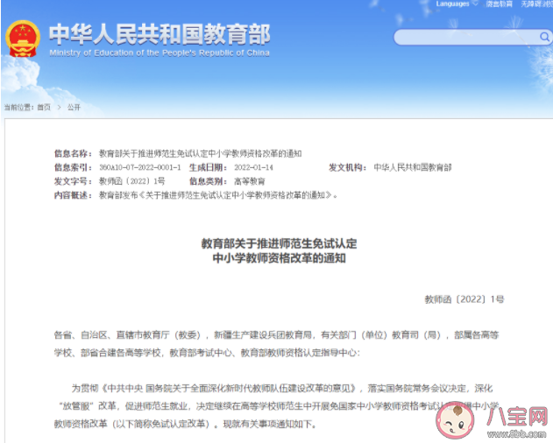553x443 pixels.
Task: Click the 当前位置 breadcrumb label
Action: 19,107
